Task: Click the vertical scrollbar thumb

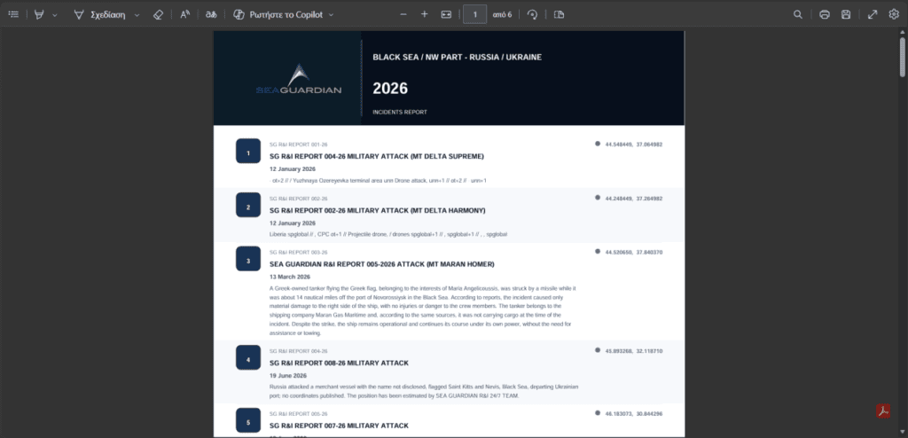Action: (902, 57)
